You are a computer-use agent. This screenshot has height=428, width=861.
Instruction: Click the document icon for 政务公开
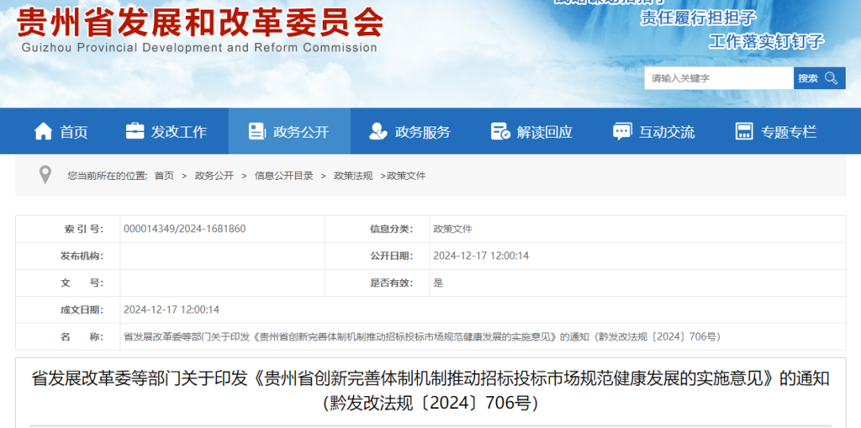click(x=257, y=131)
